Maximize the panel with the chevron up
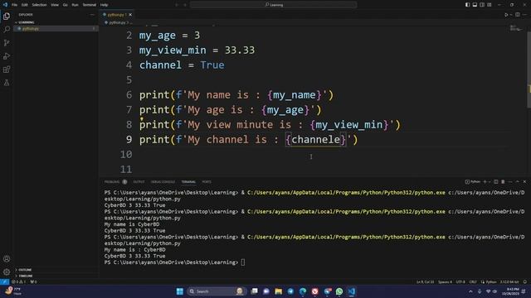This screenshot has height=298, width=531. click(518, 182)
